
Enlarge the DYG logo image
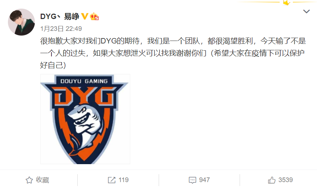[85, 119]
